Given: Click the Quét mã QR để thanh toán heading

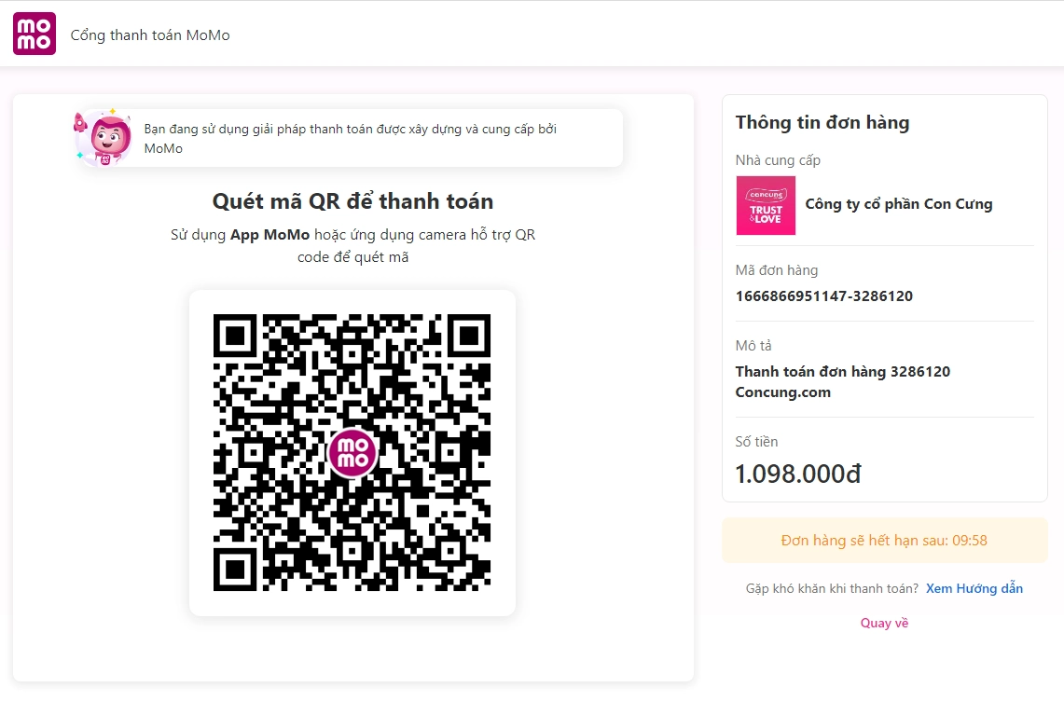Looking at the screenshot, I should pos(352,201).
